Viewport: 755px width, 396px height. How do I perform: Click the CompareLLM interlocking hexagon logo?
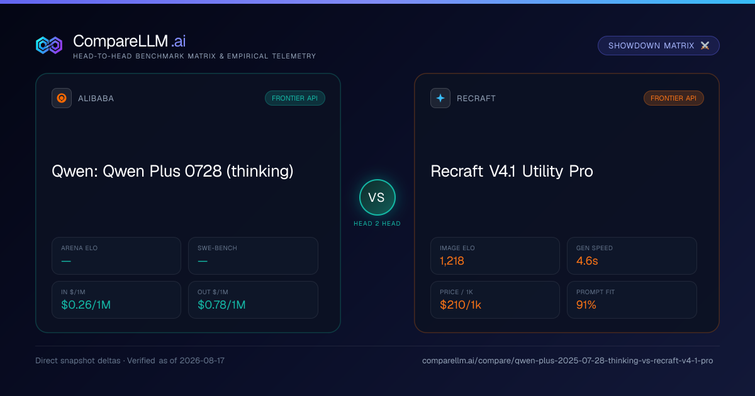pyautogui.click(x=49, y=45)
